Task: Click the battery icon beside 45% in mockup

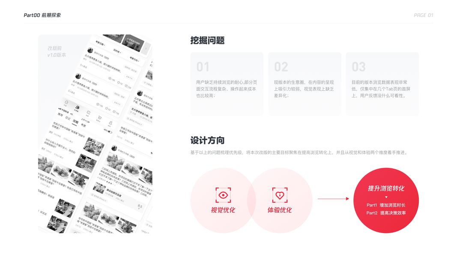Action: [110, 132]
